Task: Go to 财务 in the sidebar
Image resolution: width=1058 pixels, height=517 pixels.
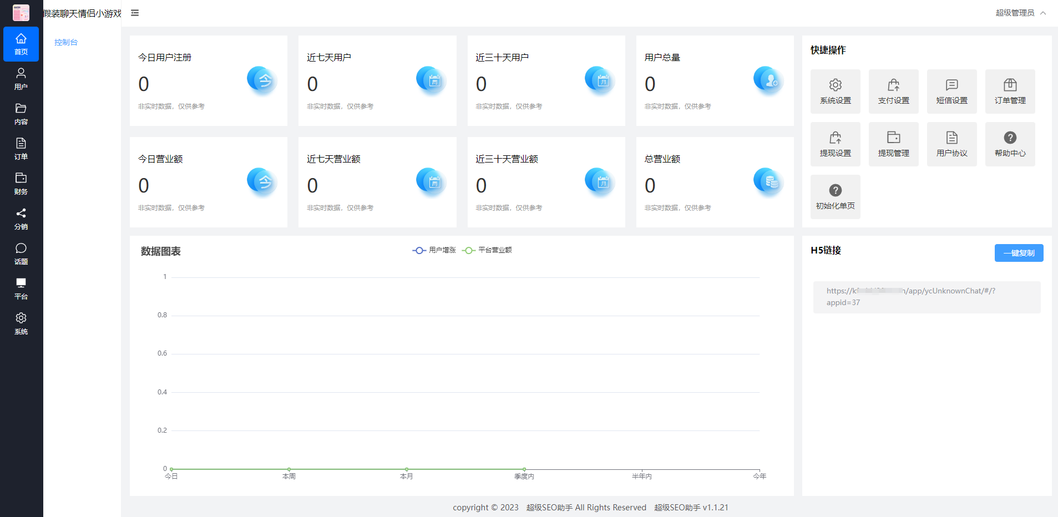Action: (21, 184)
